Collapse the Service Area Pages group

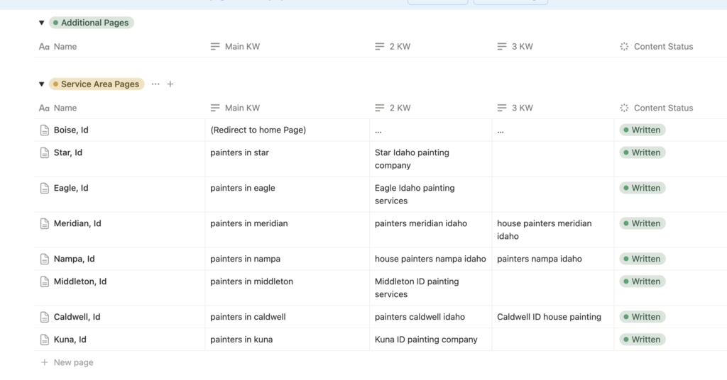coord(41,84)
